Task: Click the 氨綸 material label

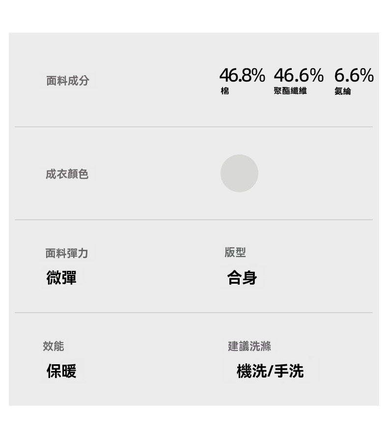Action: [x=343, y=91]
